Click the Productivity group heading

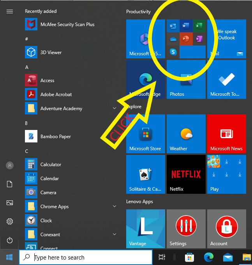[138, 12]
